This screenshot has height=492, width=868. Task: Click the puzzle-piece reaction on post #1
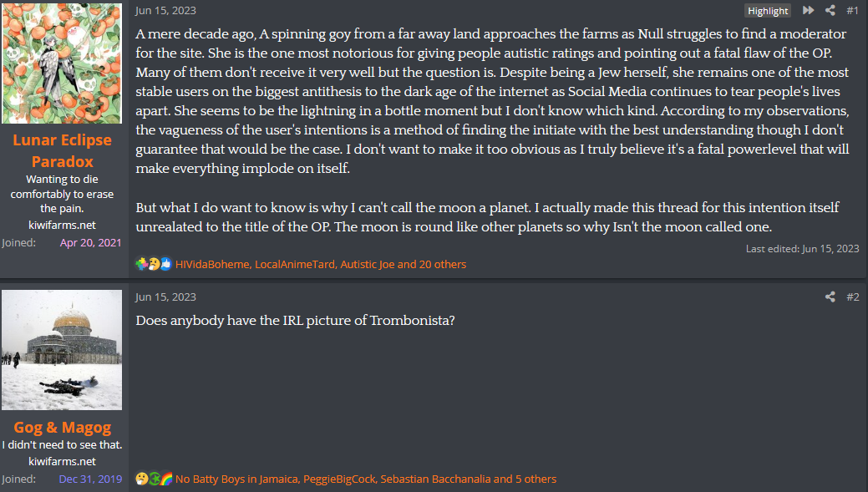tap(141, 264)
